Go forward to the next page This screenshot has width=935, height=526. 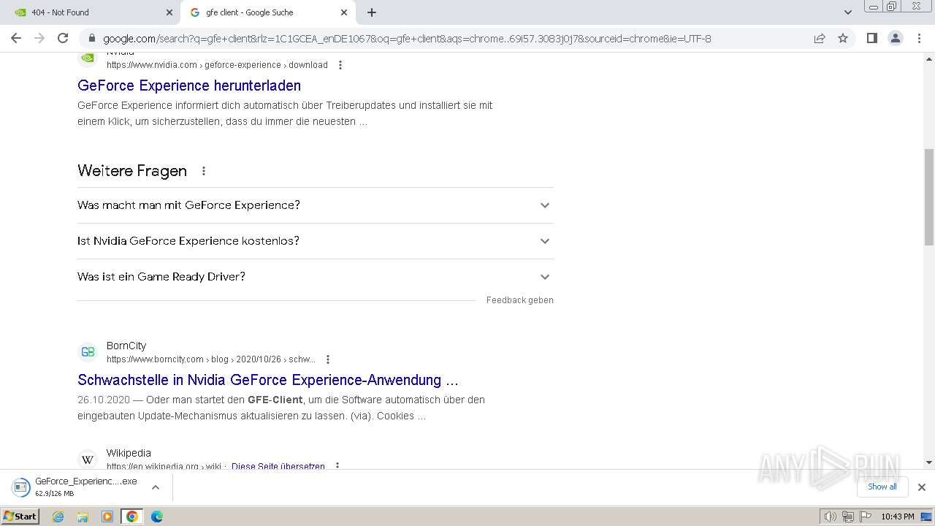(x=39, y=39)
